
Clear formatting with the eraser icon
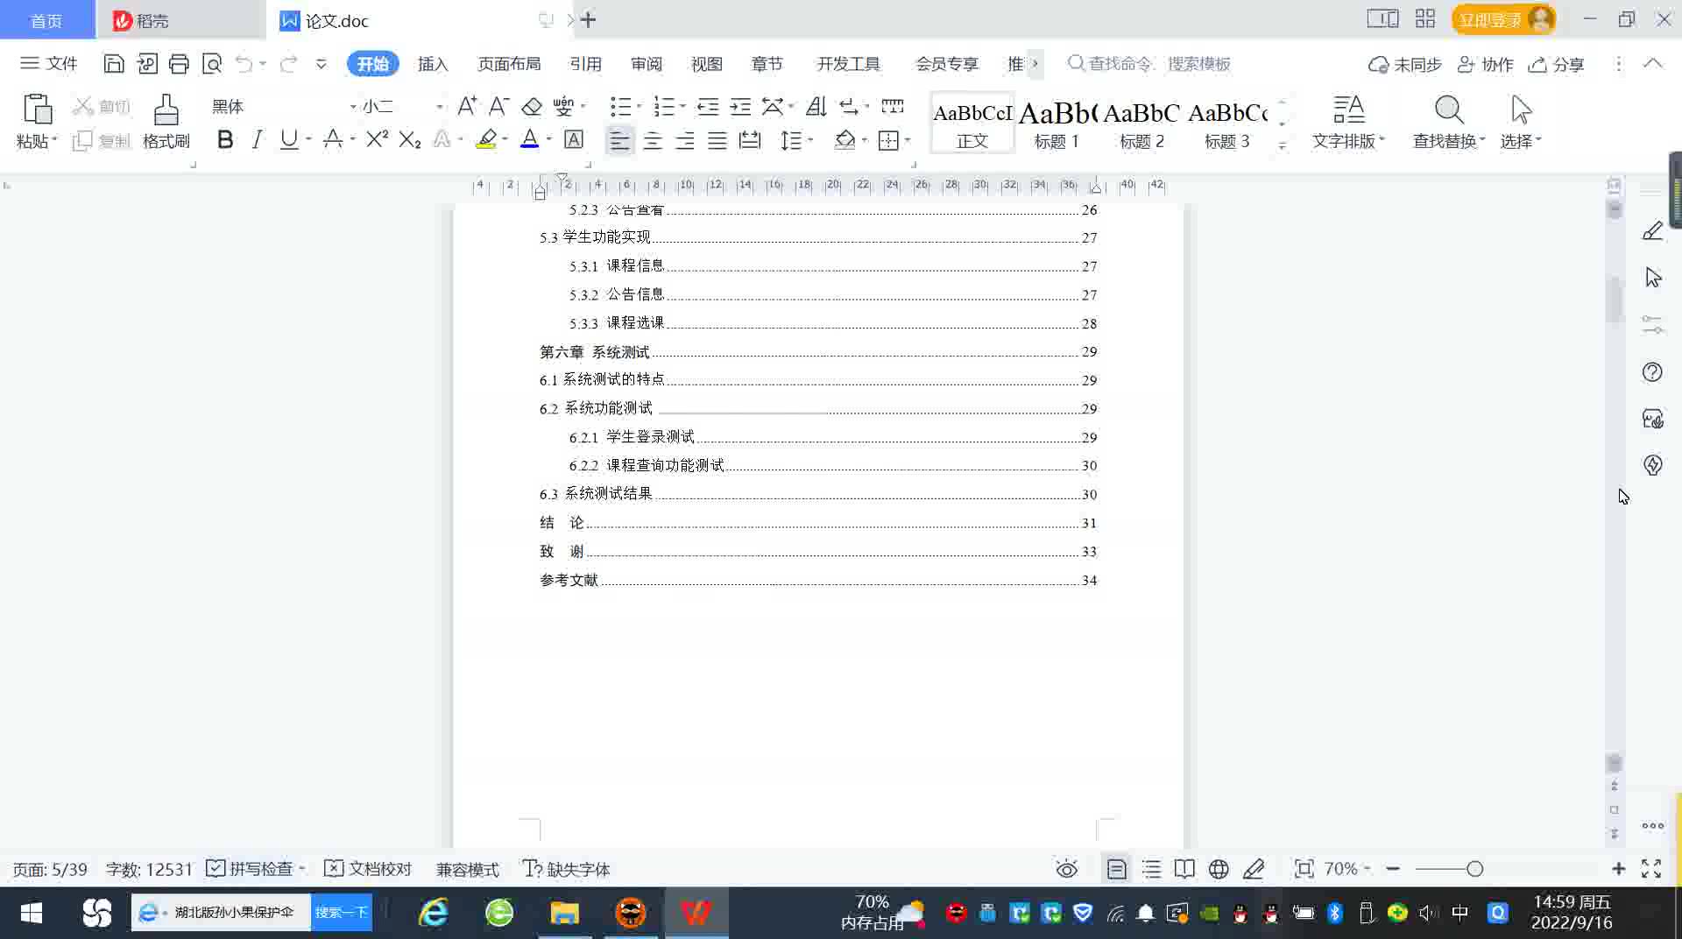pyautogui.click(x=531, y=106)
